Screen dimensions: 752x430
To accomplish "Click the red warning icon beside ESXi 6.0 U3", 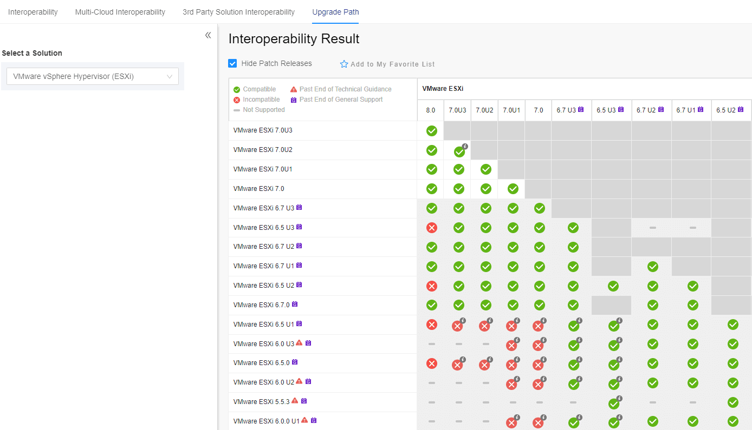I will [x=299, y=343].
